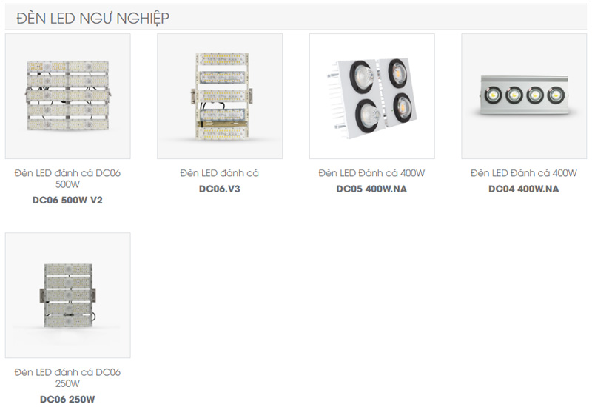Viewport: 592px width, 407px height.
Task: Click the leftmost lens on the DC04 lamp picture
Action: point(493,95)
